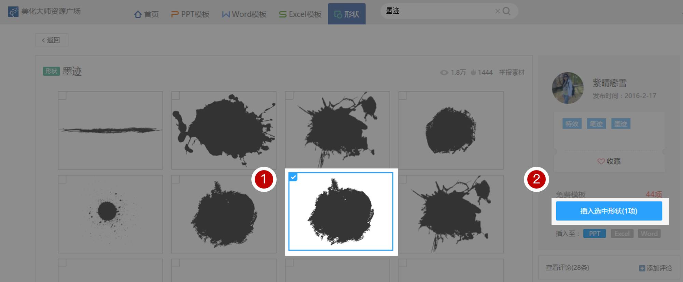Click the 添加评论 plus icon
683x282 pixels.
coord(642,268)
